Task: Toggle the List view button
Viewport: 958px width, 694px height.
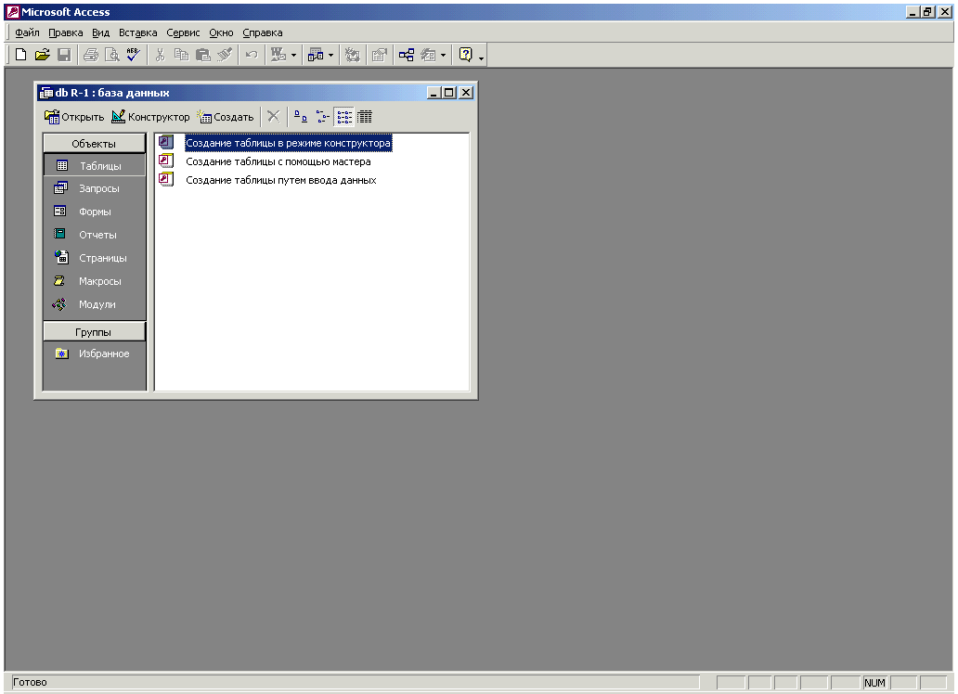Action: (x=344, y=117)
